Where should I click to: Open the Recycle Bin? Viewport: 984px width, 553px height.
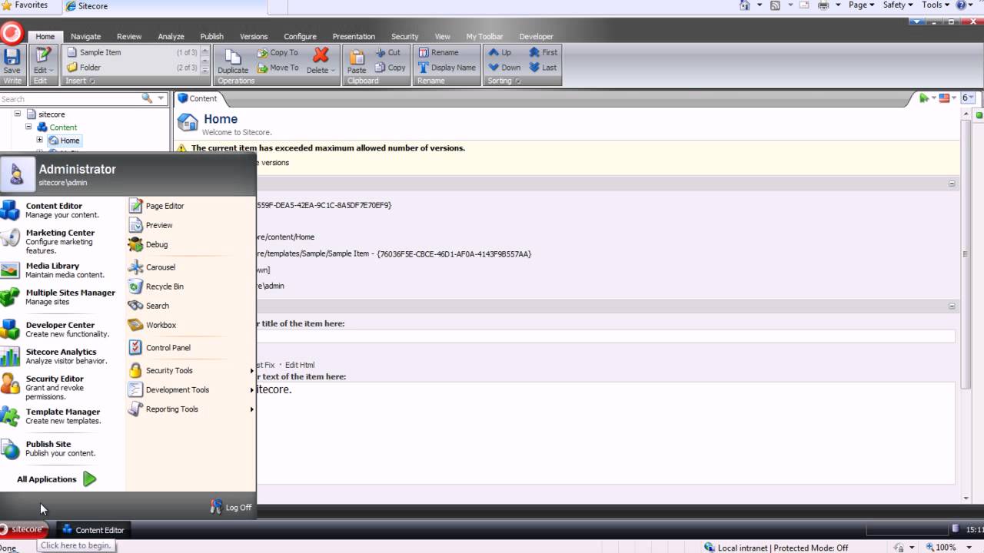156,286
